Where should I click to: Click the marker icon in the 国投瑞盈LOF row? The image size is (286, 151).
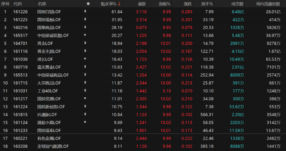pos(85,19)
